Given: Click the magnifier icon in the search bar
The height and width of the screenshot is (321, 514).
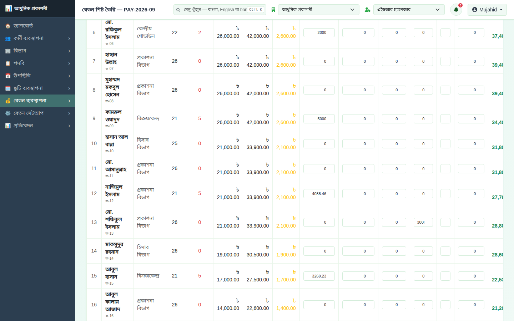Looking at the screenshot, I should (x=178, y=10).
